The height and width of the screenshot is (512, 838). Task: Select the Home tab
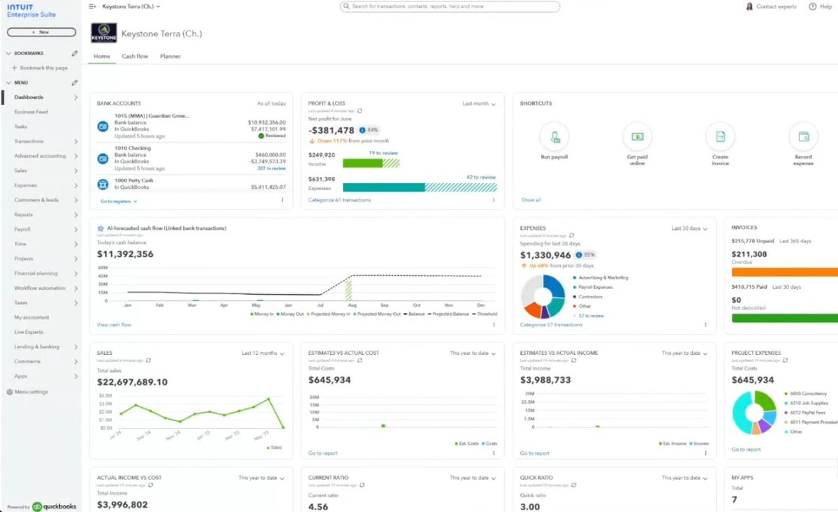tap(102, 56)
